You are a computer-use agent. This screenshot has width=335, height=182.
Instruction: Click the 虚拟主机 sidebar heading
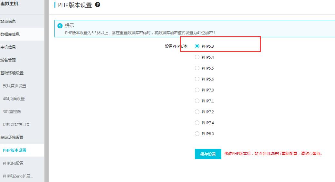pyautogui.click(x=9, y=4)
